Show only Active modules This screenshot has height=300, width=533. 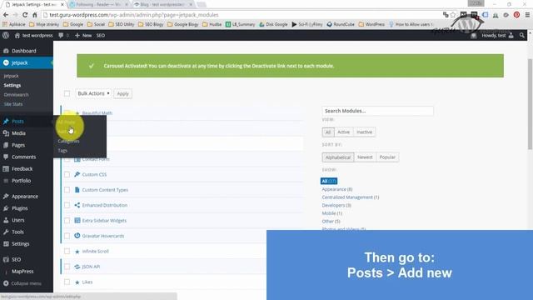tap(343, 132)
